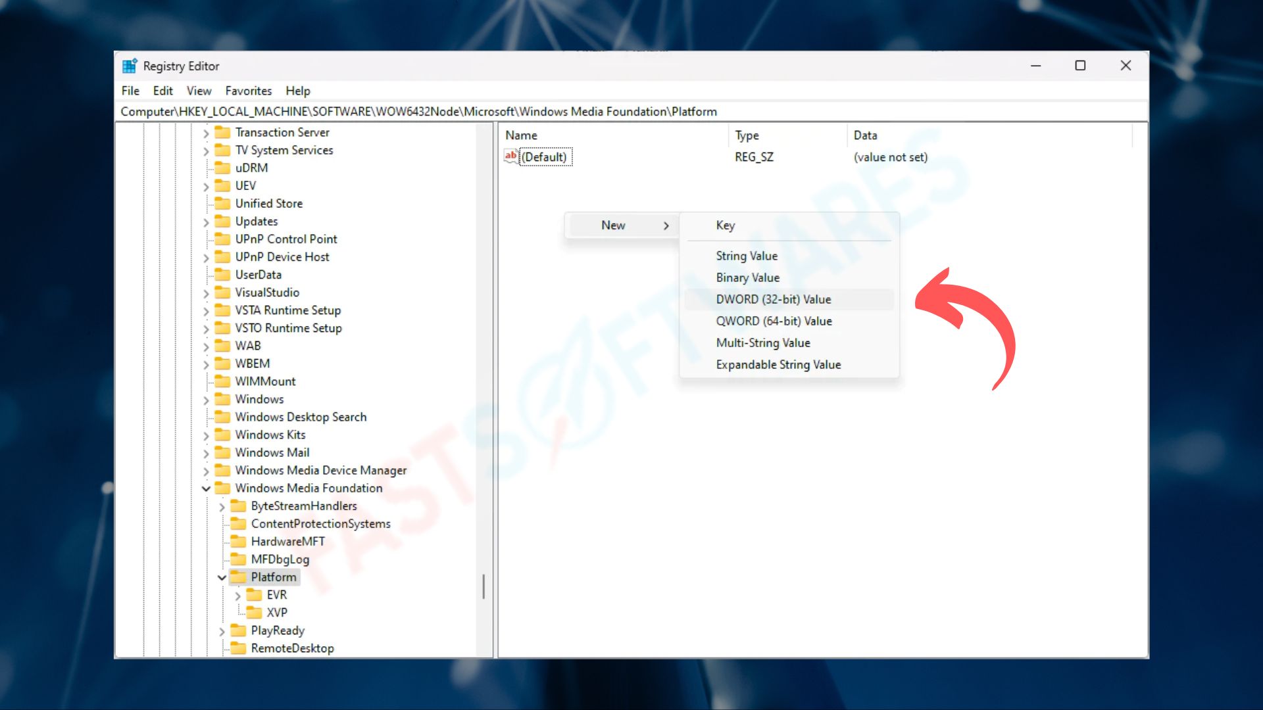
Task: Minimize the Registry Editor window
Action: 1035,66
